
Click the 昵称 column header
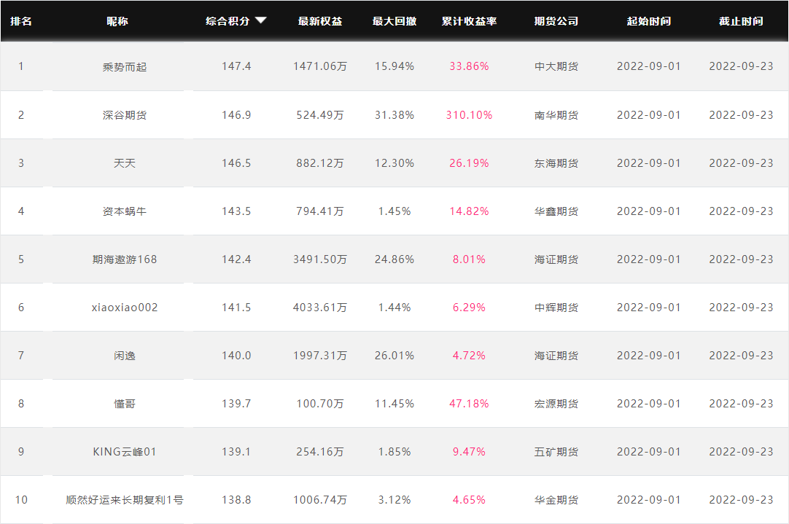[117, 21]
